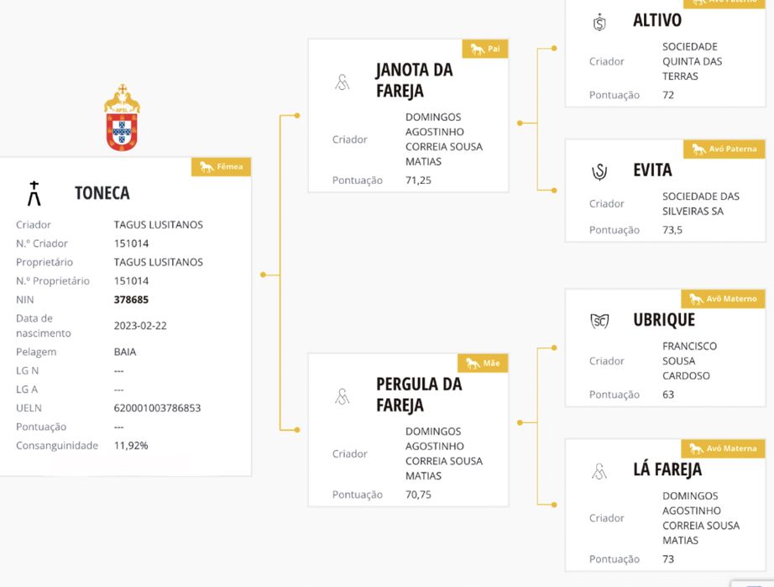
Task: Click the brand icon next to EVITA
Action: 599,171
